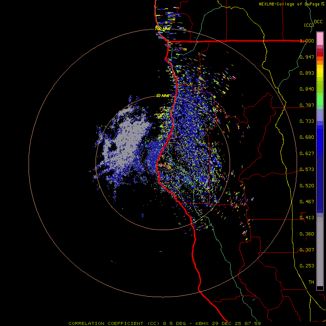Click the 100 NMI range ring label

[163, 29]
